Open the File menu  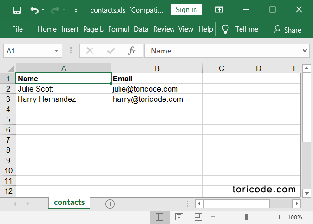[17, 29]
